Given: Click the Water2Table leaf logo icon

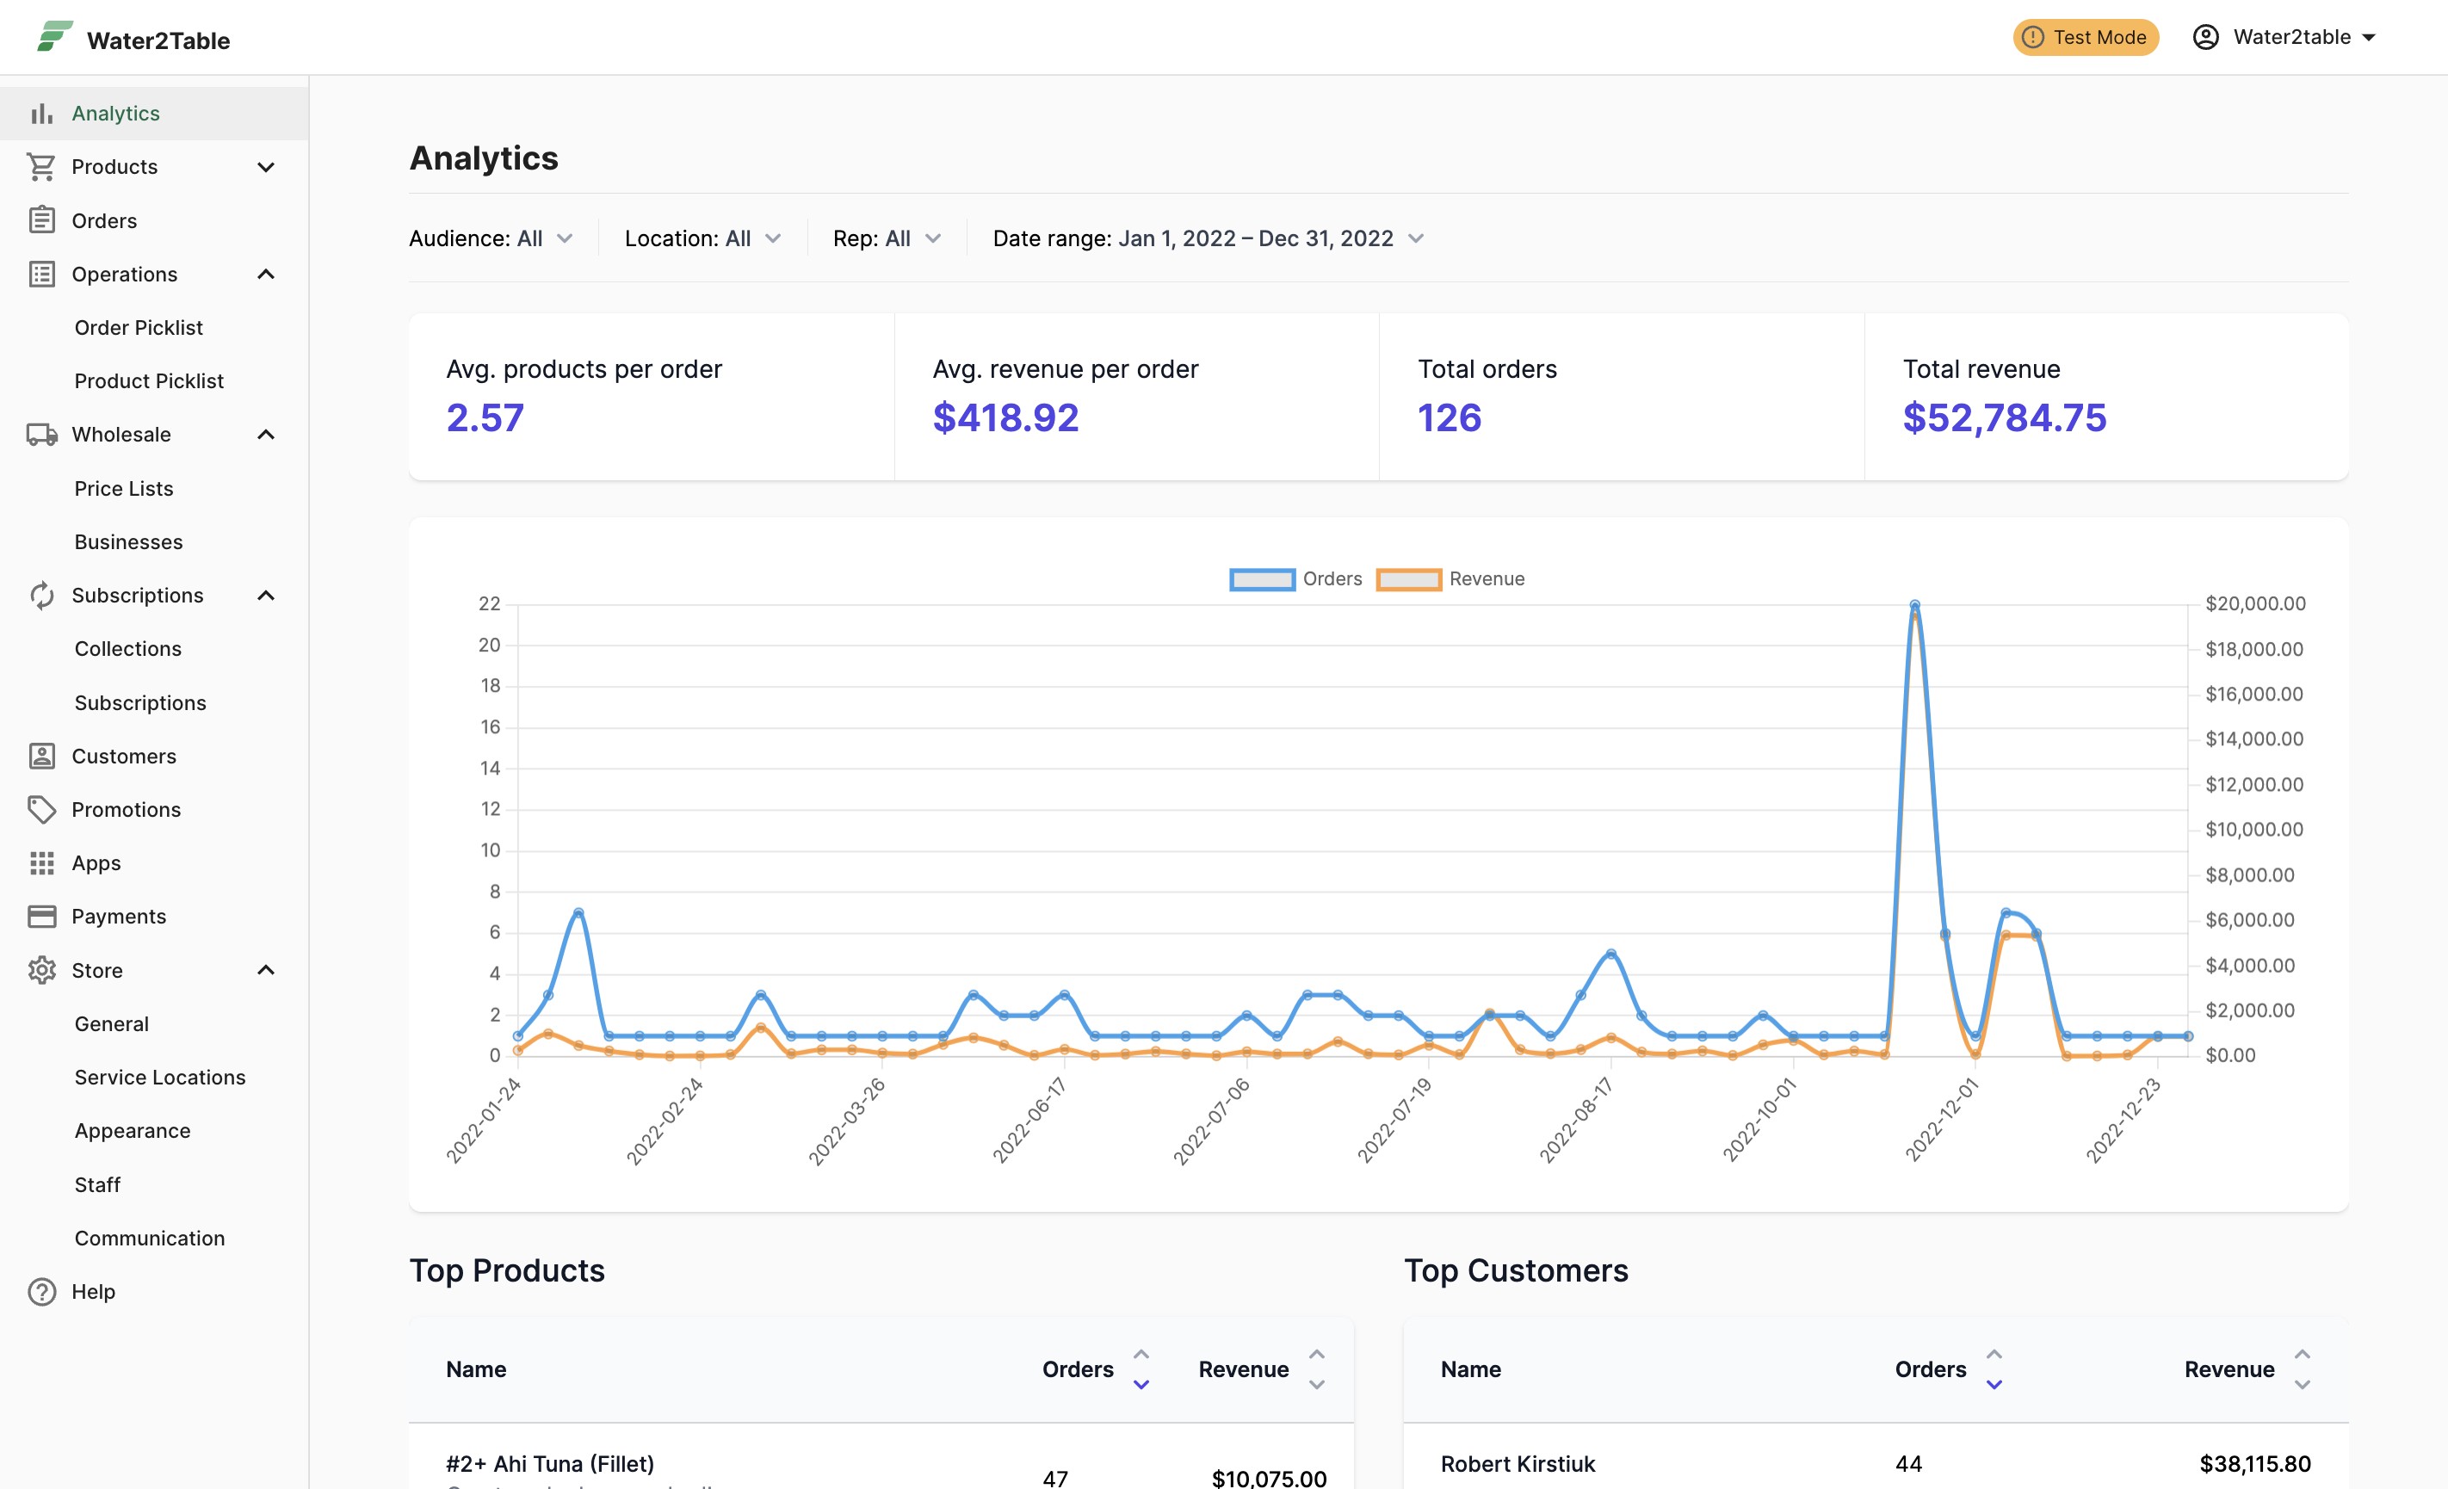Looking at the screenshot, I should pos(54,37).
